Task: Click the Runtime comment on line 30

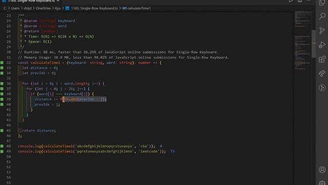Action: coord(118,52)
